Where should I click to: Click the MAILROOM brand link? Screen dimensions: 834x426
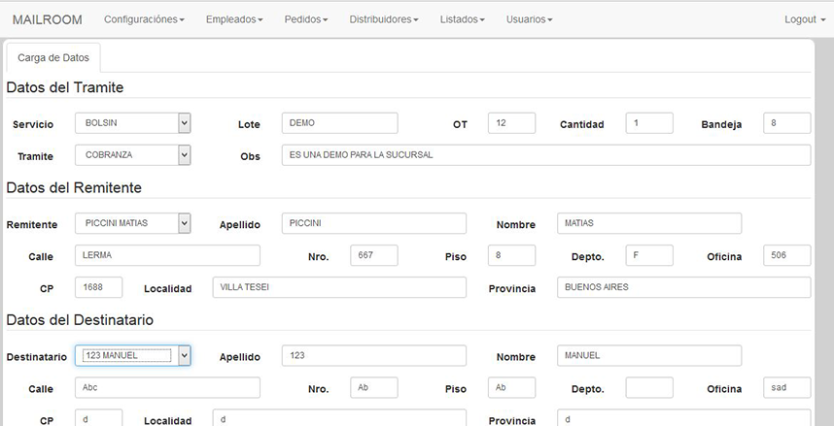(48, 19)
